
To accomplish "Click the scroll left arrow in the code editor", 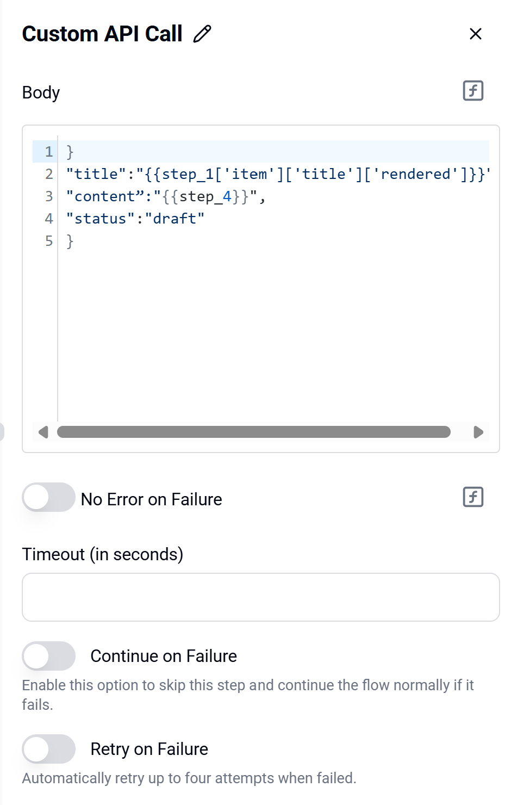I will [43, 432].
